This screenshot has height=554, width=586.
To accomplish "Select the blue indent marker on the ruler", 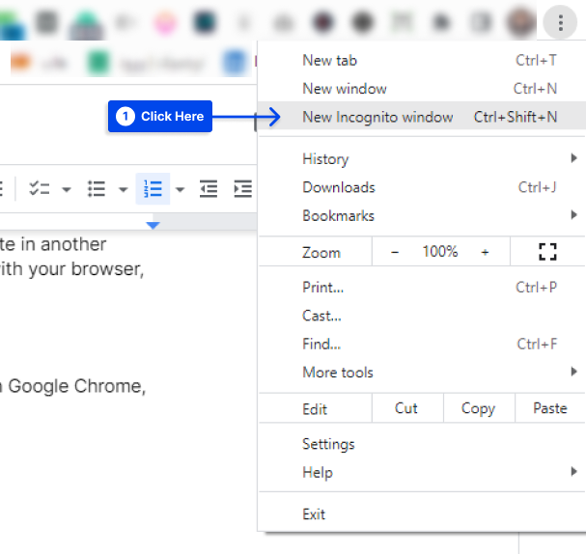I will point(153,225).
